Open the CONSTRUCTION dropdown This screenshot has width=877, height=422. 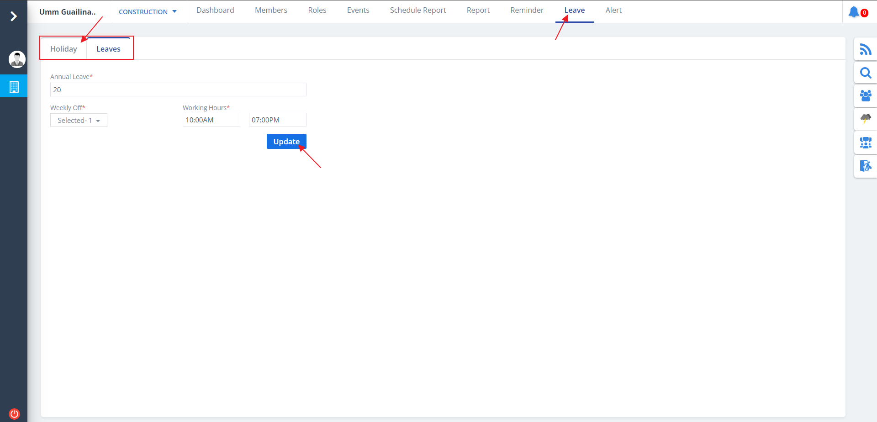(148, 12)
